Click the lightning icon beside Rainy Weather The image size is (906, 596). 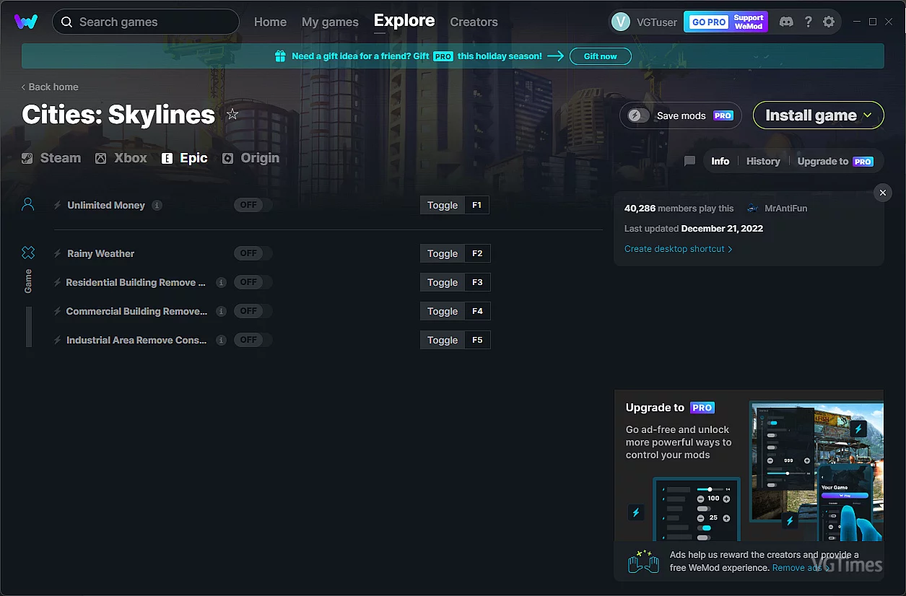pos(58,253)
